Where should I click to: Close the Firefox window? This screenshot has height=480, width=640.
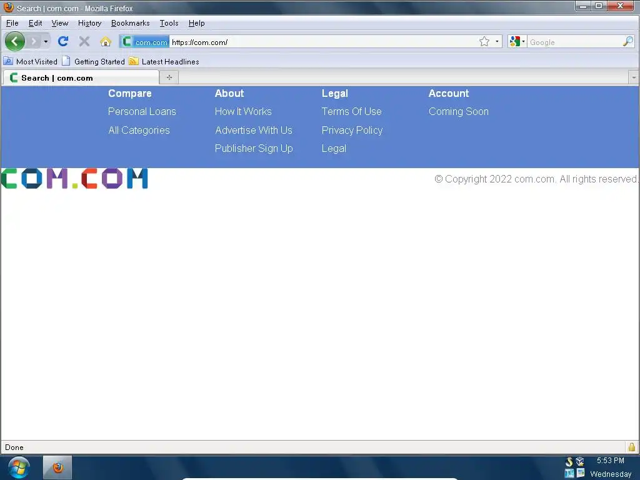621,6
